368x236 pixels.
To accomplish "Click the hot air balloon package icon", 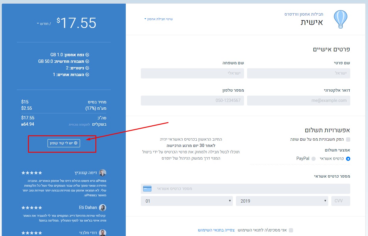I will point(340,19).
